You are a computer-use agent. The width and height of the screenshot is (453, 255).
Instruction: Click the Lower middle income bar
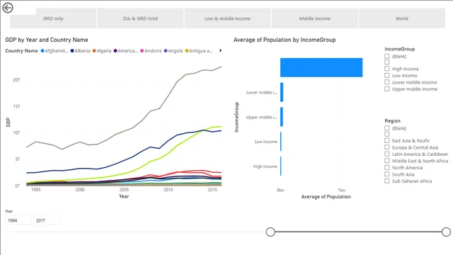(282, 92)
